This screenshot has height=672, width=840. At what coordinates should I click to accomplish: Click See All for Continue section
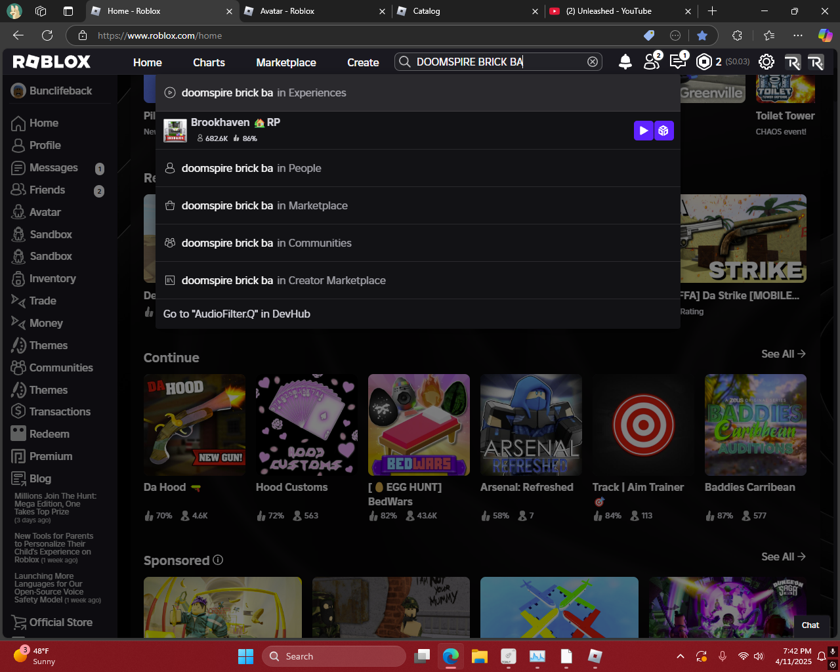(784, 354)
